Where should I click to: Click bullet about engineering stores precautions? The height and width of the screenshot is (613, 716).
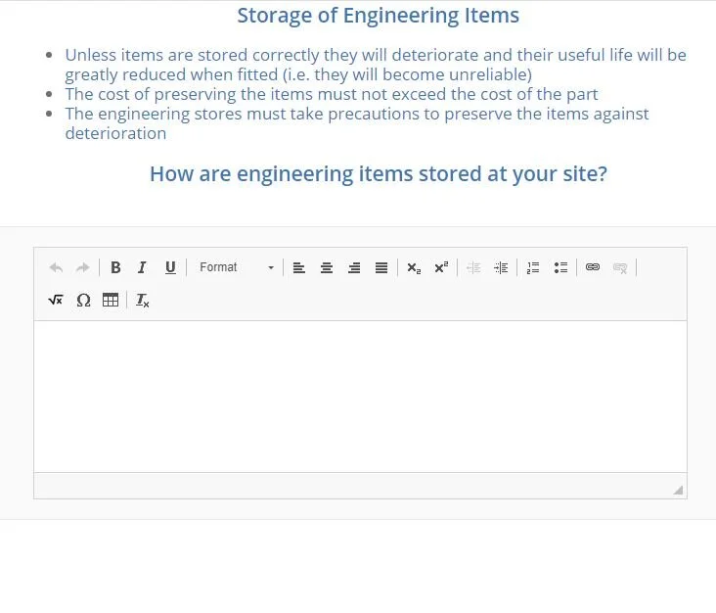point(357,123)
